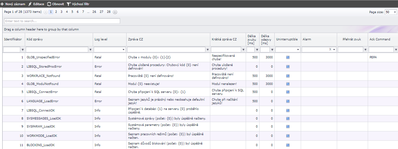Expand the Uninterruptible filter dropdown
This screenshot has height=149, width=398.
click(x=298, y=50)
